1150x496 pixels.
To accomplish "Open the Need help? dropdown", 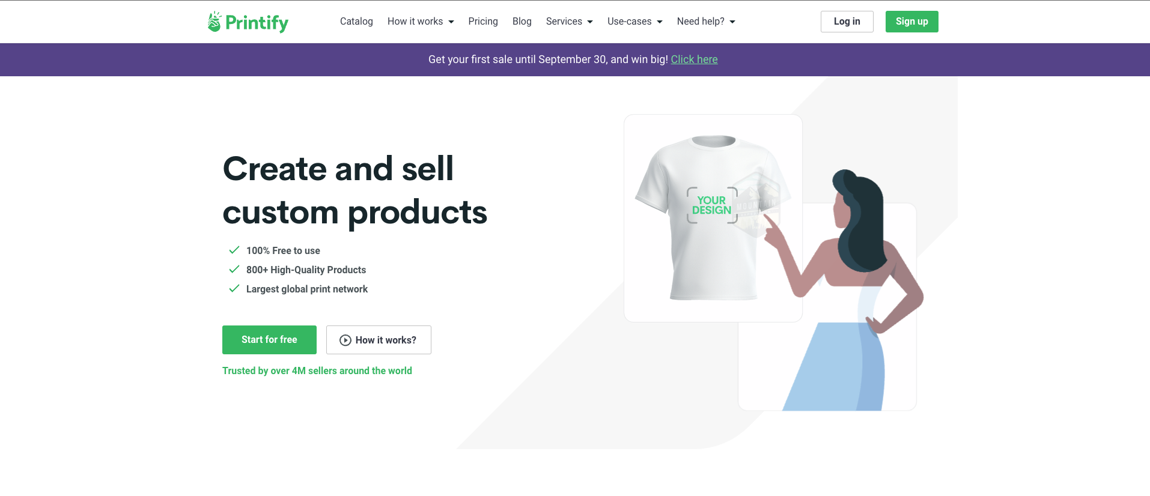I will click(x=706, y=22).
